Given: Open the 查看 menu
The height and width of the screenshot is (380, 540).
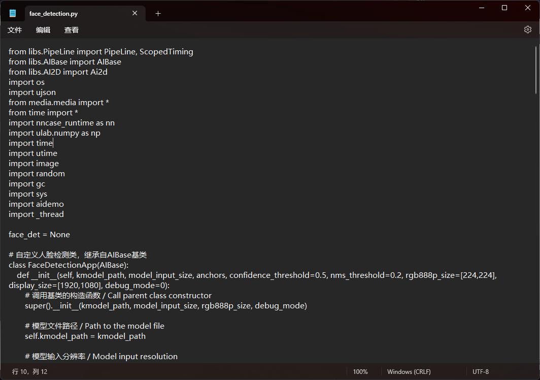Looking at the screenshot, I should tap(72, 30).
